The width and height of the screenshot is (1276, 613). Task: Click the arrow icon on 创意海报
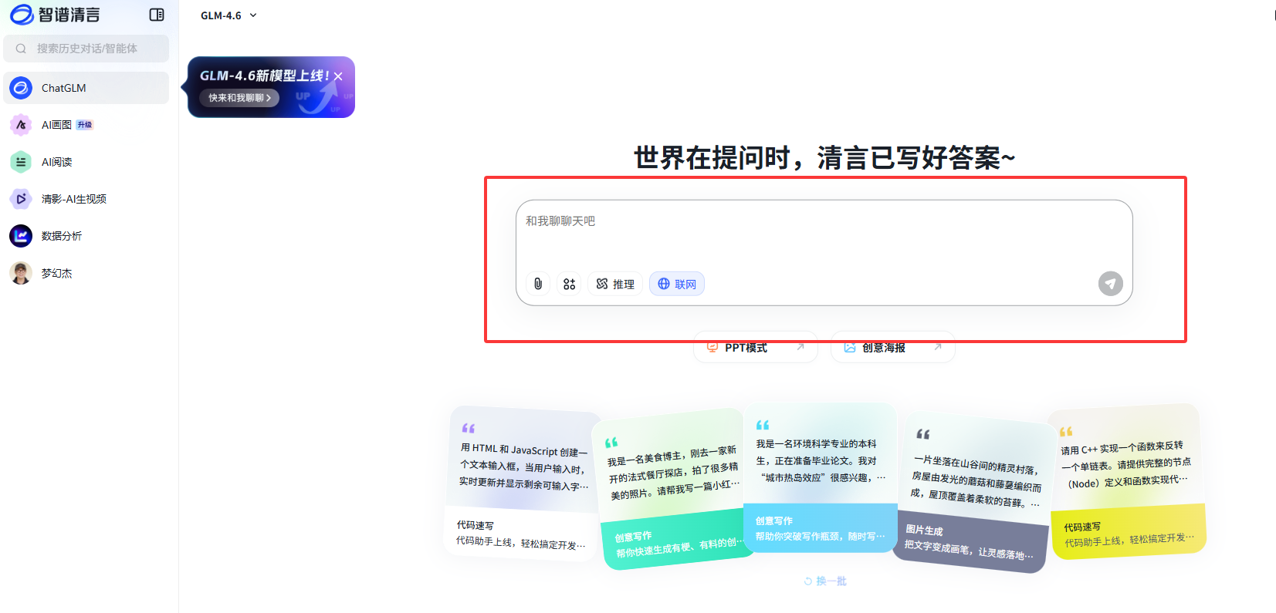pos(938,347)
